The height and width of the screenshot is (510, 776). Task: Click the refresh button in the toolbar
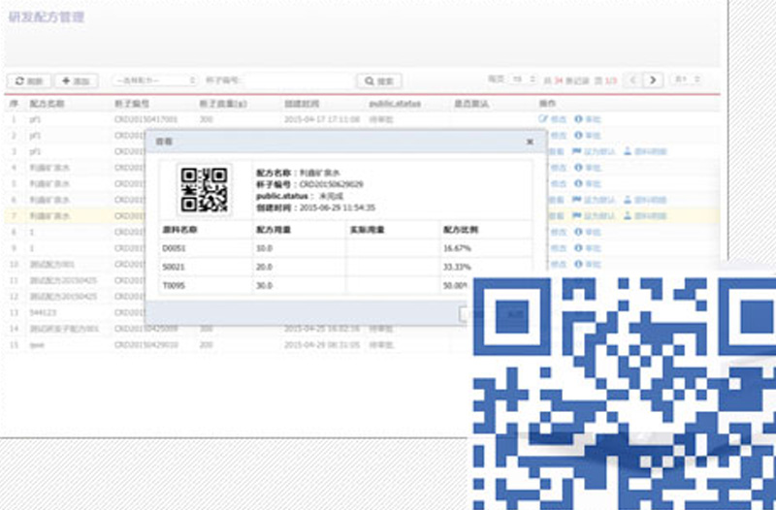pos(29,80)
